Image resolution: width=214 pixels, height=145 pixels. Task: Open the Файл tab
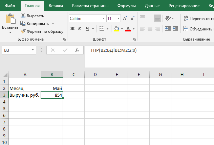[x=10, y=6]
